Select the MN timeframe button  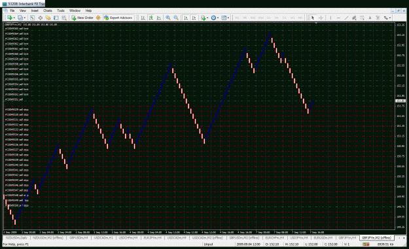300,18
